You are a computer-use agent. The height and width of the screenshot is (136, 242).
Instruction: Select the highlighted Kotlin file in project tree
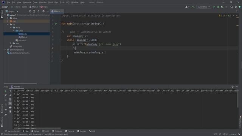coord(26,34)
